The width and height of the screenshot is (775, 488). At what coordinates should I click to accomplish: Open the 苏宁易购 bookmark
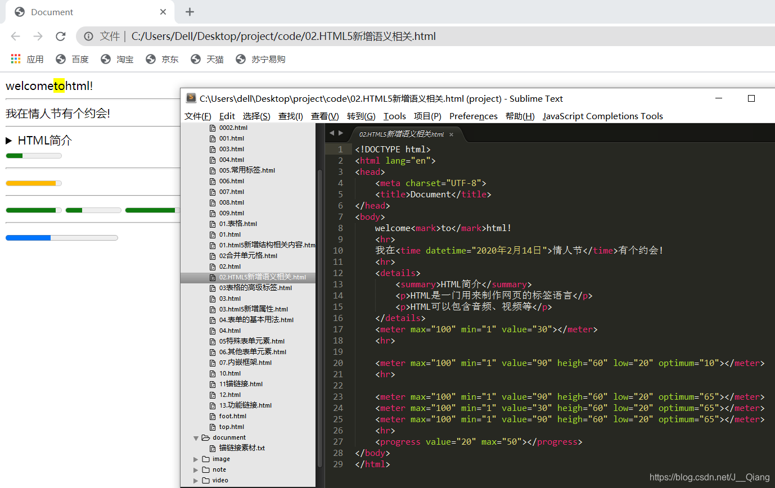pyautogui.click(x=260, y=59)
